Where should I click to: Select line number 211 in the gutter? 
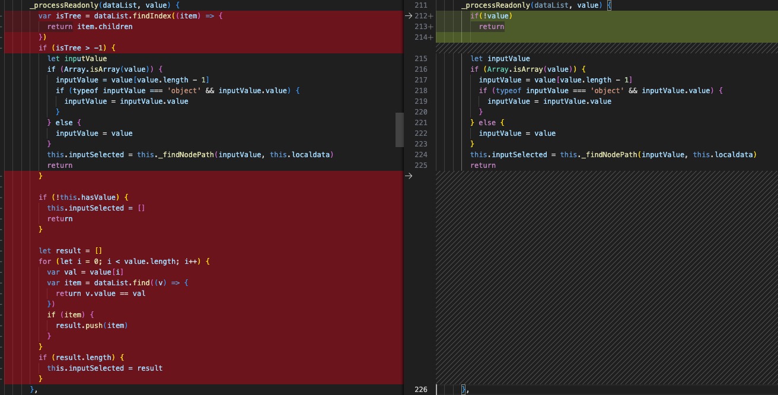(x=421, y=5)
